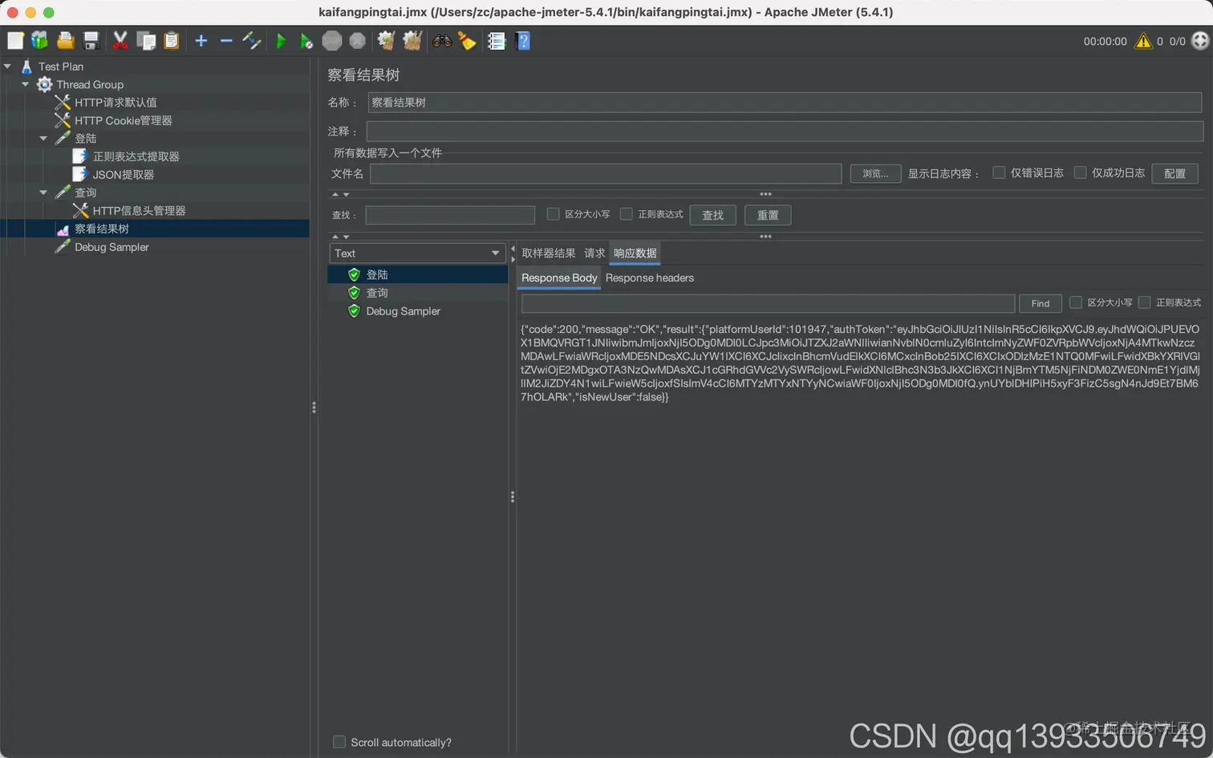Click the Cut scissors icon
The width and height of the screenshot is (1213, 758).
tap(120, 41)
